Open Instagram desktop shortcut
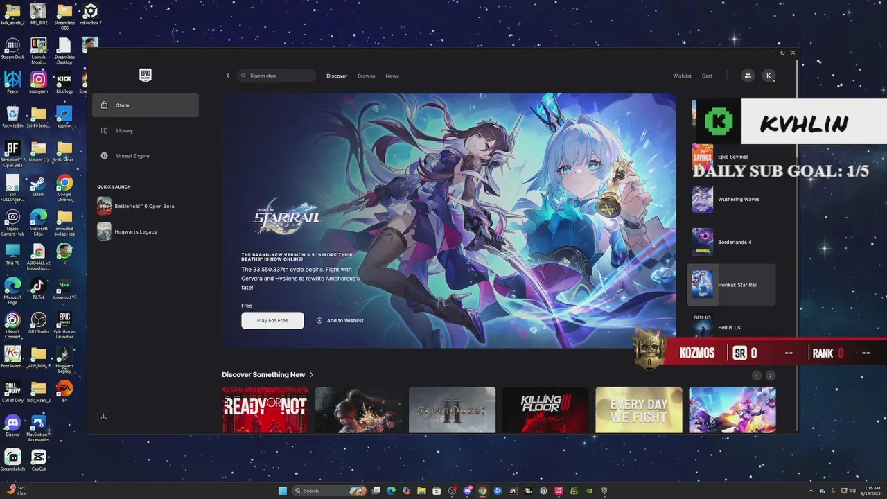Viewport: 887px width, 499px height. coord(38,83)
